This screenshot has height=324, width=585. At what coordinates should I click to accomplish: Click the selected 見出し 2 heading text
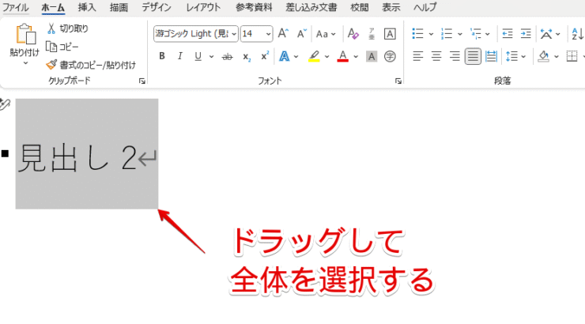coord(77,159)
